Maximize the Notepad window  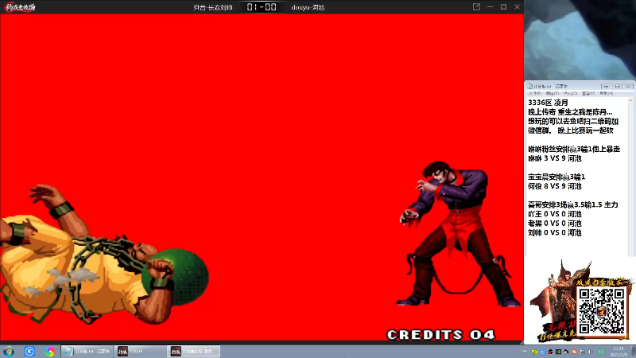point(617,87)
